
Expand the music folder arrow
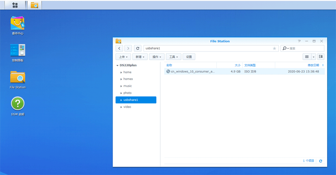pyautogui.click(x=121, y=86)
